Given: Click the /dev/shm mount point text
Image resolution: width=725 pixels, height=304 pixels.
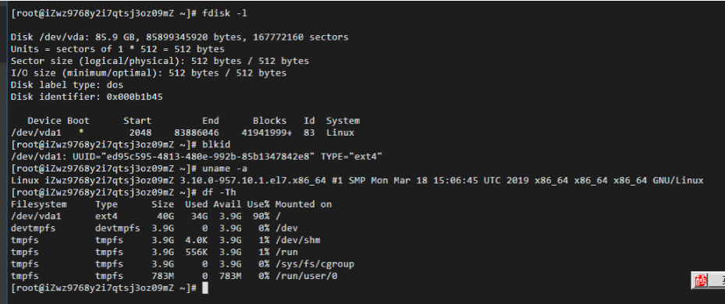Looking at the screenshot, I should (x=298, y=240).
